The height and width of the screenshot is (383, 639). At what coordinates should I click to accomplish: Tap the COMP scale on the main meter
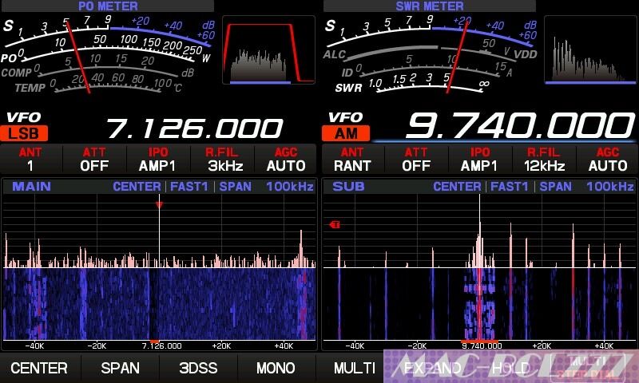click(x=97, y=68)
